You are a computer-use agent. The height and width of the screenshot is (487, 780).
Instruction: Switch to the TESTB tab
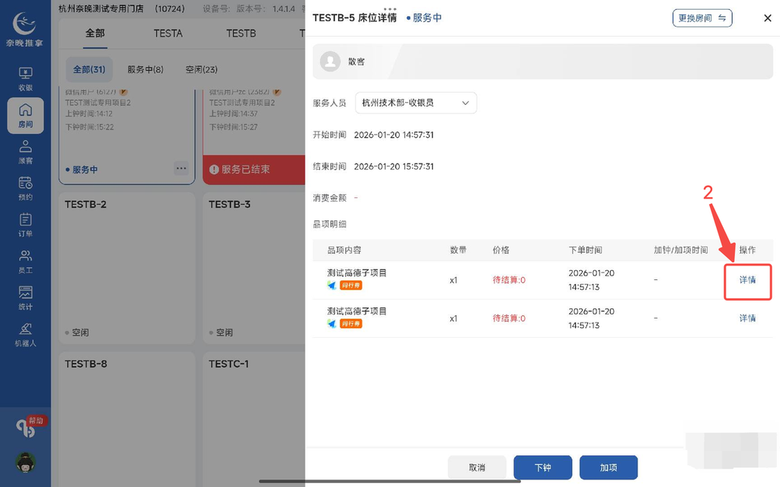(x=241, y=33)
